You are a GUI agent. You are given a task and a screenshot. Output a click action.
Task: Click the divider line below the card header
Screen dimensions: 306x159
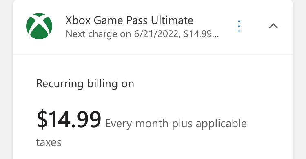[153, 54]
